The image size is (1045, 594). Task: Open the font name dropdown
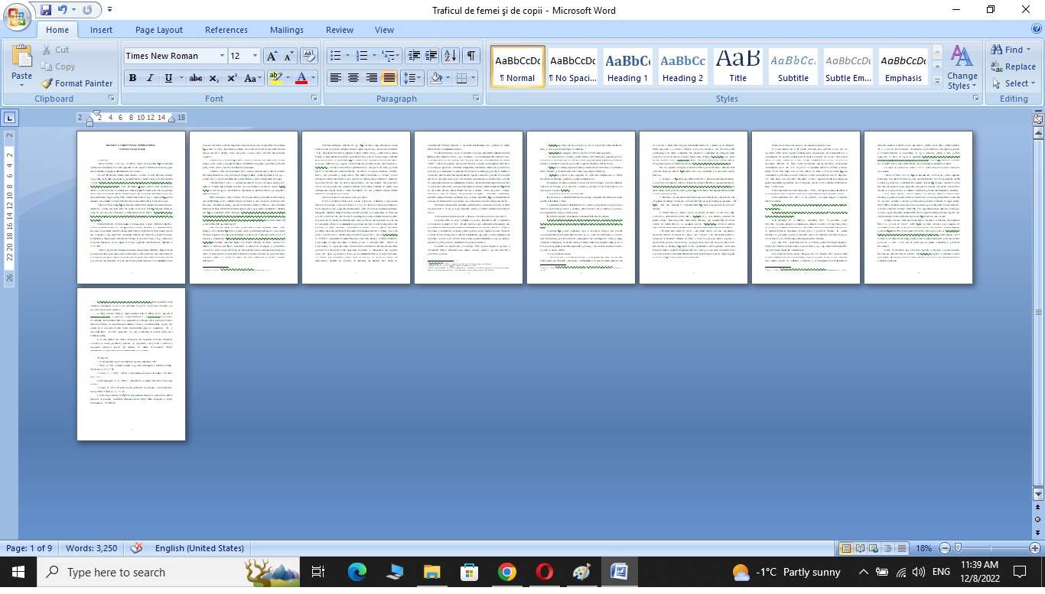point(222,56)
